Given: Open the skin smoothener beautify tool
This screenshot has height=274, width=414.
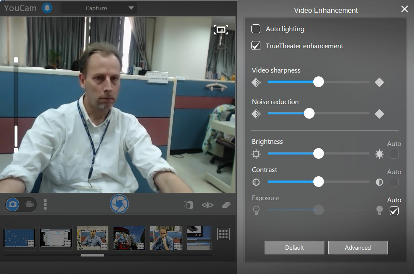Looking at the screenshot, I should pos(189,204).
